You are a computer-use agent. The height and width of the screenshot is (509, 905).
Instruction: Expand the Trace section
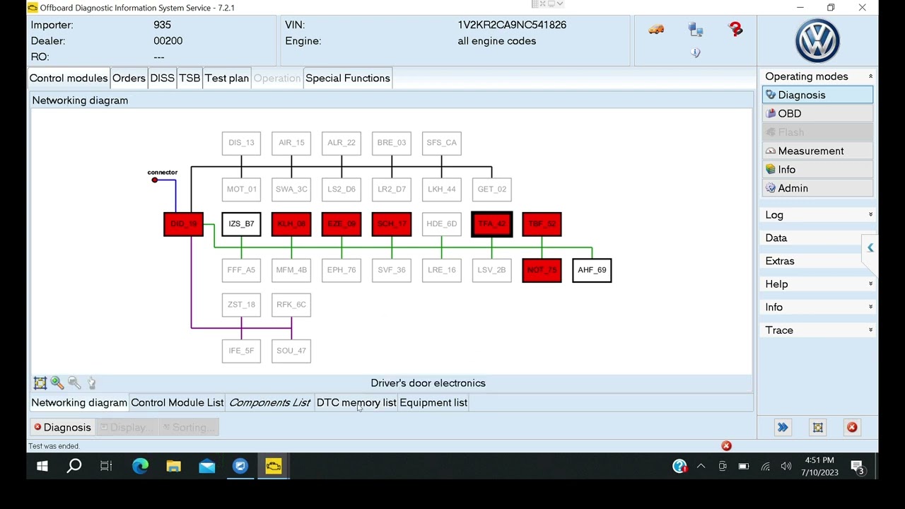pyautogui.click(x=817, y=330)
